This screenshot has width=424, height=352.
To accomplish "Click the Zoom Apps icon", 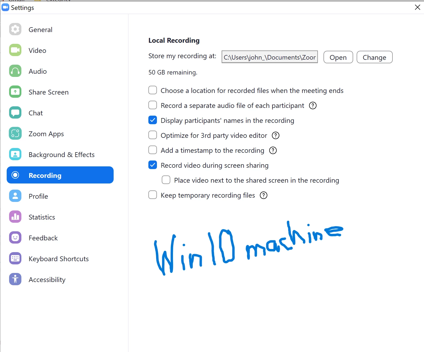I will pyautogui.click(x=15, y=133).
